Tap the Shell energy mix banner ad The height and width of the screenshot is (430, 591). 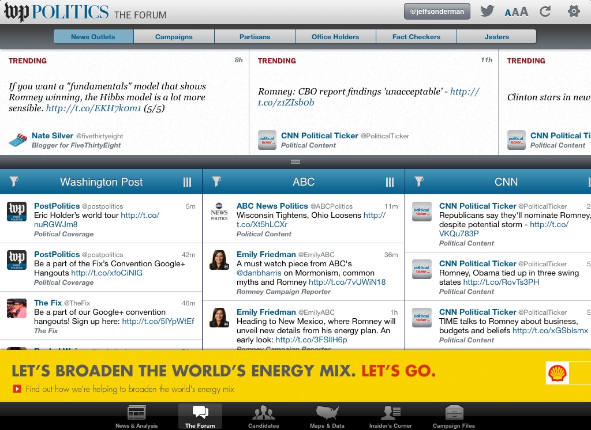click(277, 375)
